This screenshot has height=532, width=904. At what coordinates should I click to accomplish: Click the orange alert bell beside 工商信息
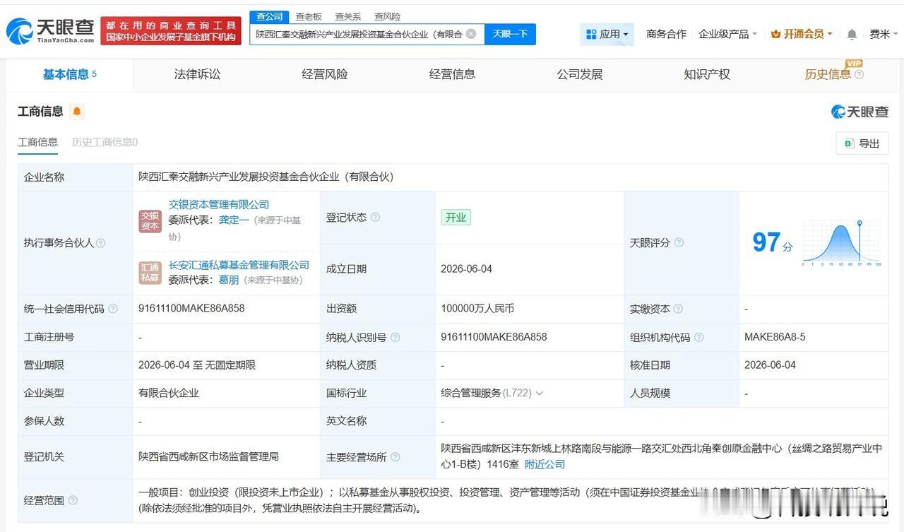(77, 112)
